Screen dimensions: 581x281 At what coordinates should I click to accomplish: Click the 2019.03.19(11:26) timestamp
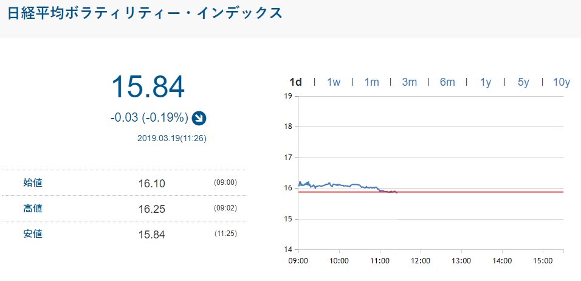click(x=172, y=138)
